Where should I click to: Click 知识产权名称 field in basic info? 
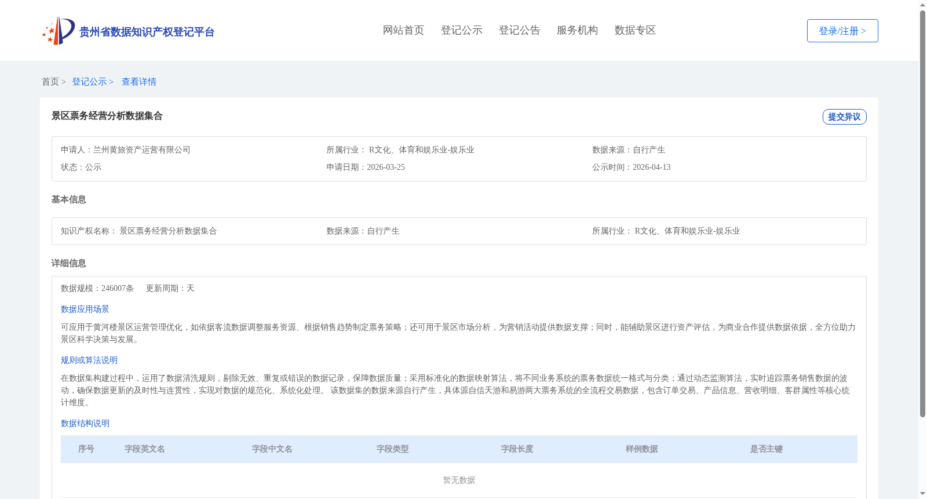click(x=139, y=231)
